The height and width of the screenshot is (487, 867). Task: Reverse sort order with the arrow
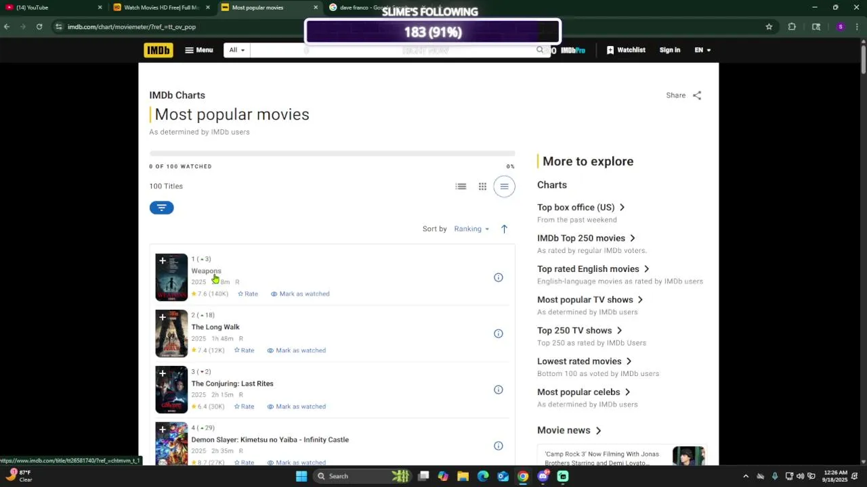504,229
